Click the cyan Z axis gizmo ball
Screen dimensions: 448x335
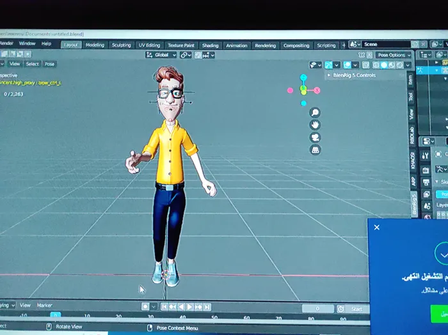[x=303, y=77]
